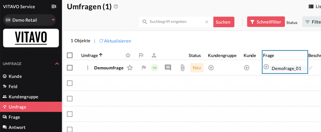
Task: Click the flag icon on Demoumfrage row
Action: 144,68
